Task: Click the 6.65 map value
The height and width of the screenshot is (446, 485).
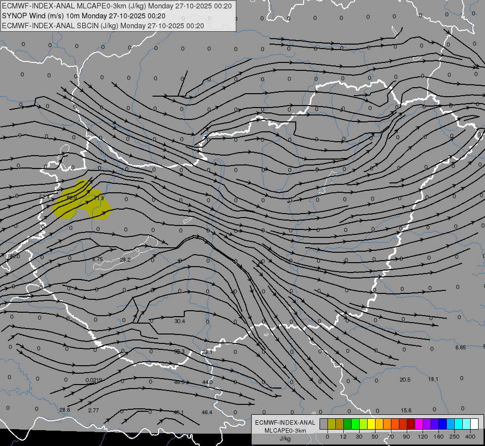Action: coord(461,347)
